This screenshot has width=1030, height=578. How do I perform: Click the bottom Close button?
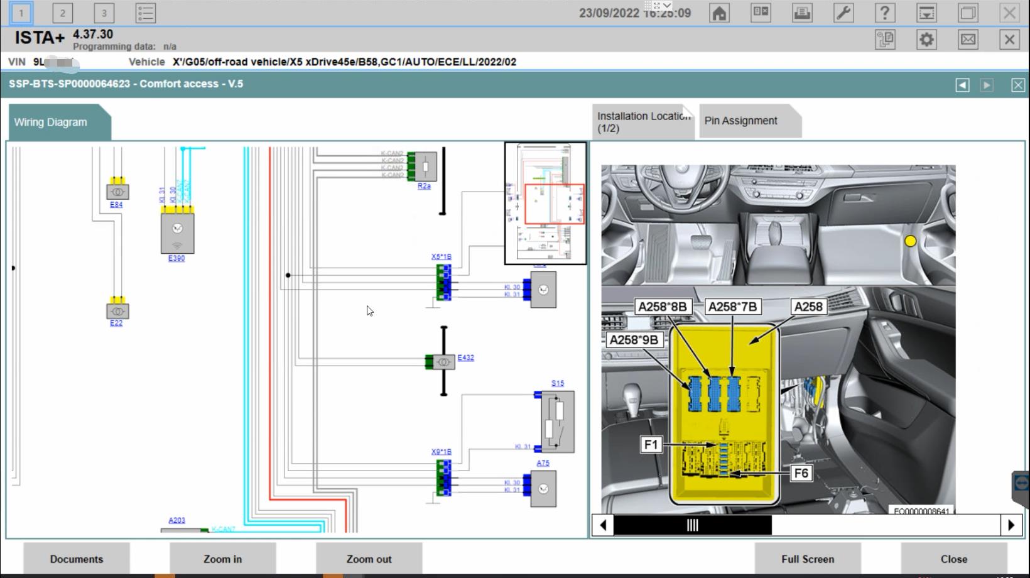pyautogui.click(x=954, y=559)
